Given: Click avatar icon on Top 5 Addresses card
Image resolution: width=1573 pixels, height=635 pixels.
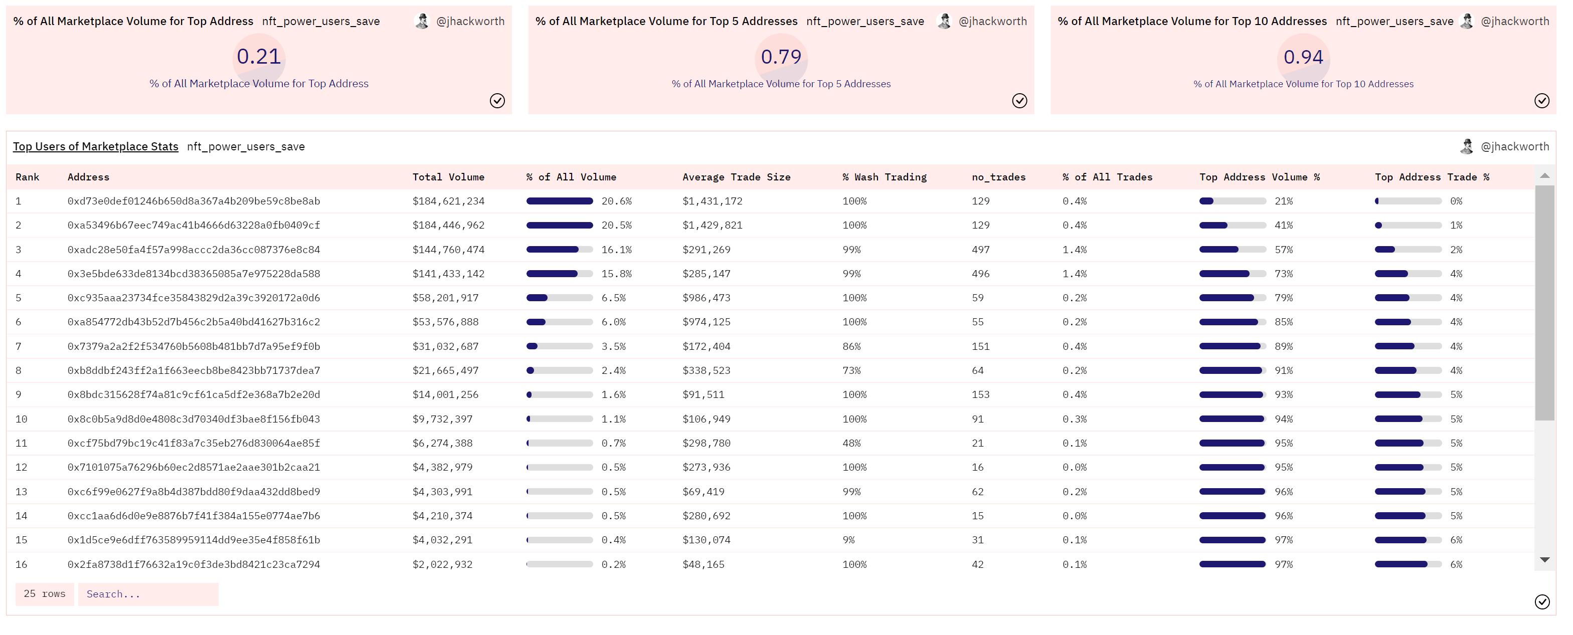Looking at the screenshot, I should click(x=943, y=22).
